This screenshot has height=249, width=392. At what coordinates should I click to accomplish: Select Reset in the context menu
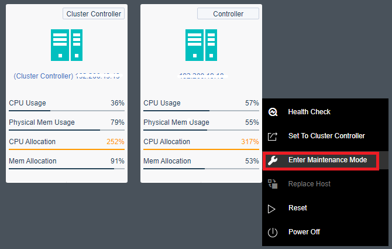click(x=297, y=208)
